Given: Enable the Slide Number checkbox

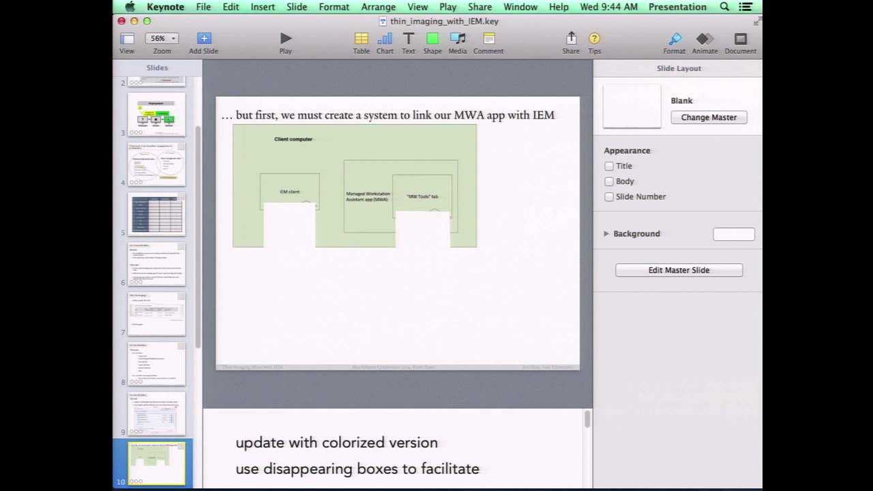Looking at the screenshot, I should [609, 196].
